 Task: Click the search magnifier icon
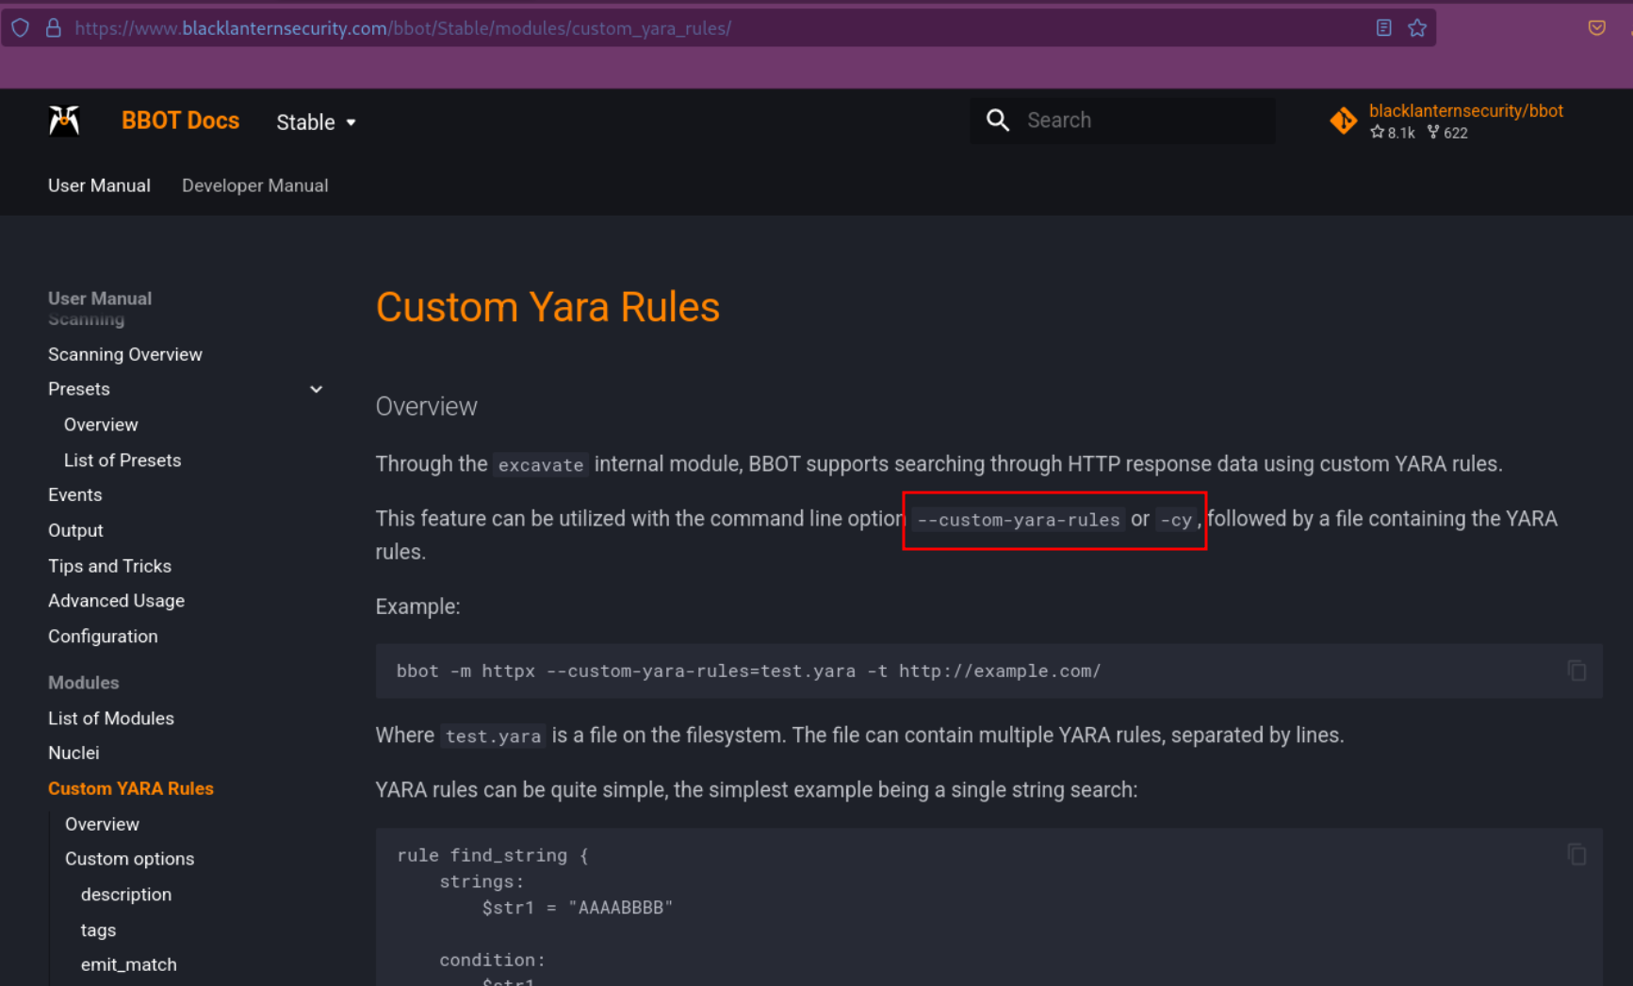pos(998,121)
